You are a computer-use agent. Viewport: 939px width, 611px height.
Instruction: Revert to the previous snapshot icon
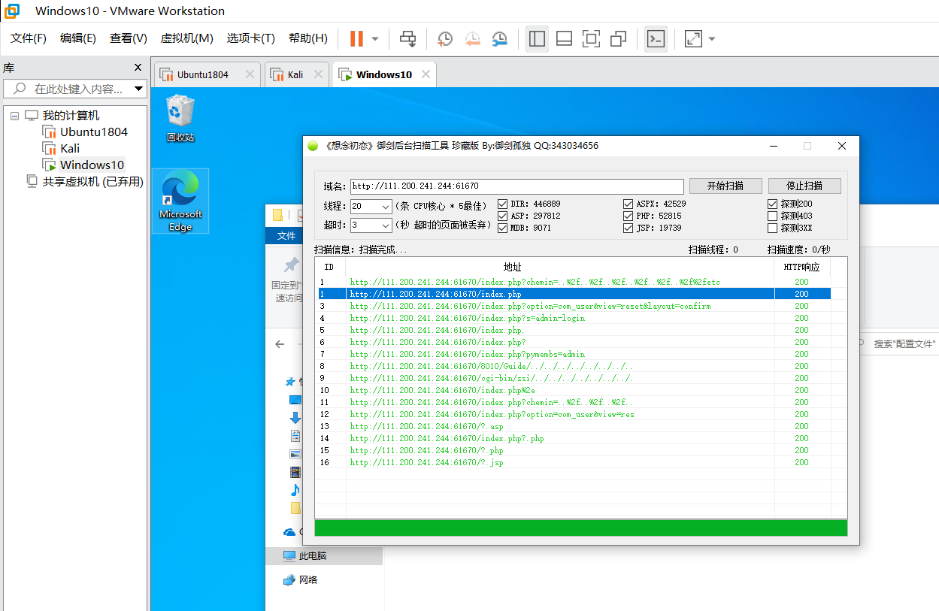click(x=472, y=38)
